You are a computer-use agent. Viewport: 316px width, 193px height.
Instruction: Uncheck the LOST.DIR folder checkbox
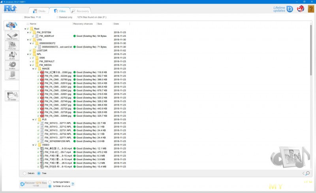(30, 51)
